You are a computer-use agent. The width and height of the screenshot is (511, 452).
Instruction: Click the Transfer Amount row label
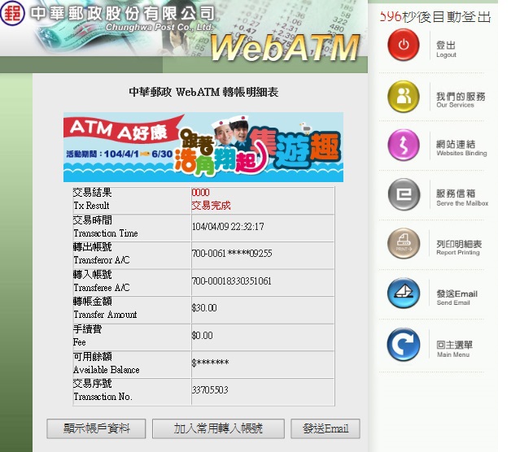[x=105, y=308]
